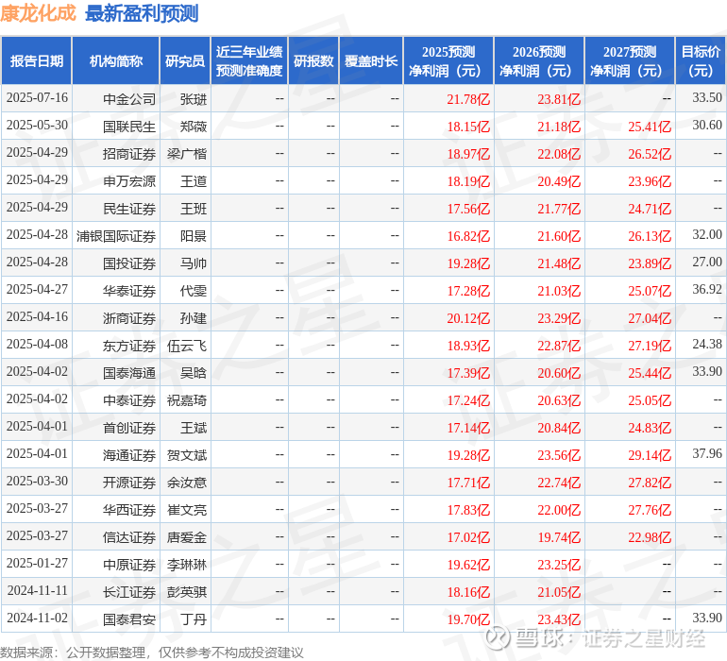Viewport: 727px width, 661px height.
Task: Select the 国联民生 institution cell
Action: coord(116,126)
